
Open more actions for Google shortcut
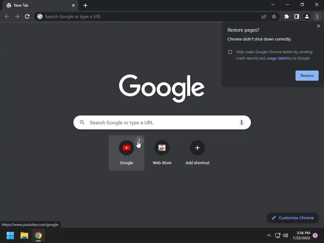point(139,141)
